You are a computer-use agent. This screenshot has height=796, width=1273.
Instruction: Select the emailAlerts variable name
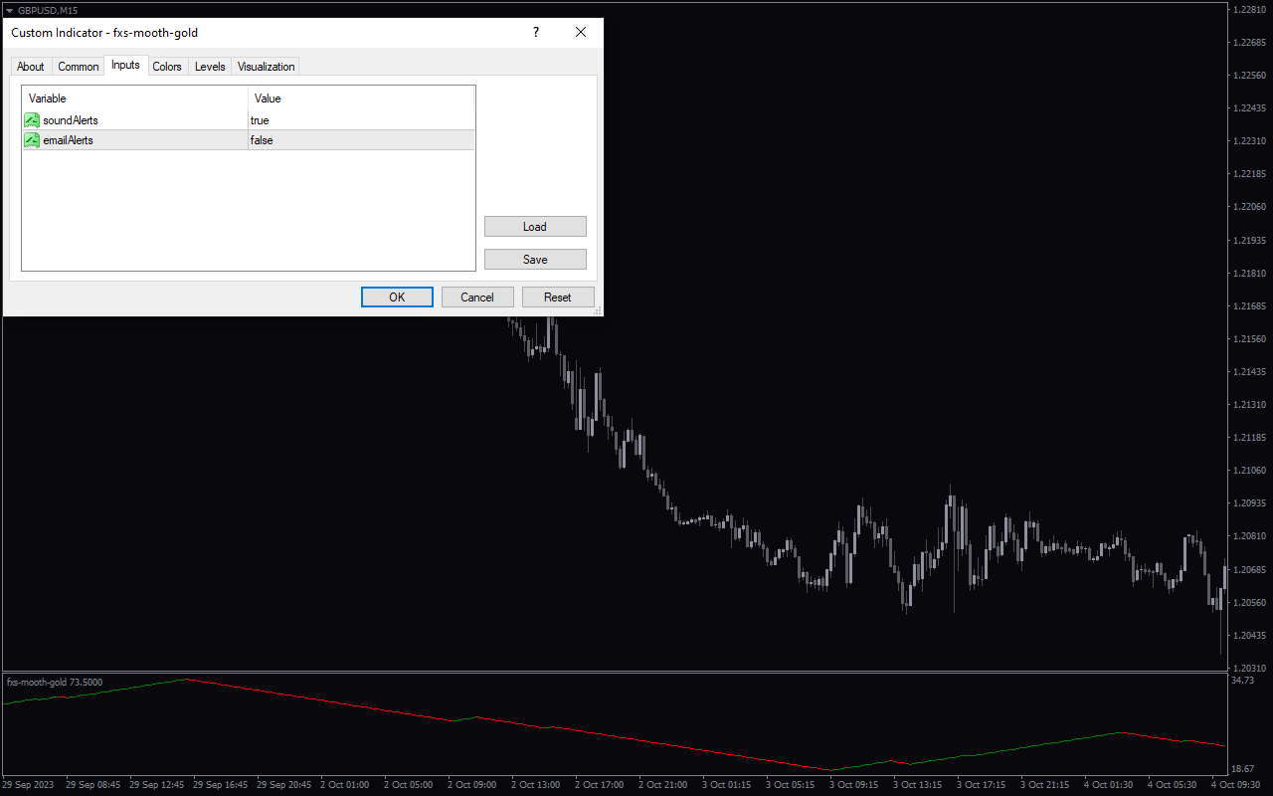coord(68,140)
